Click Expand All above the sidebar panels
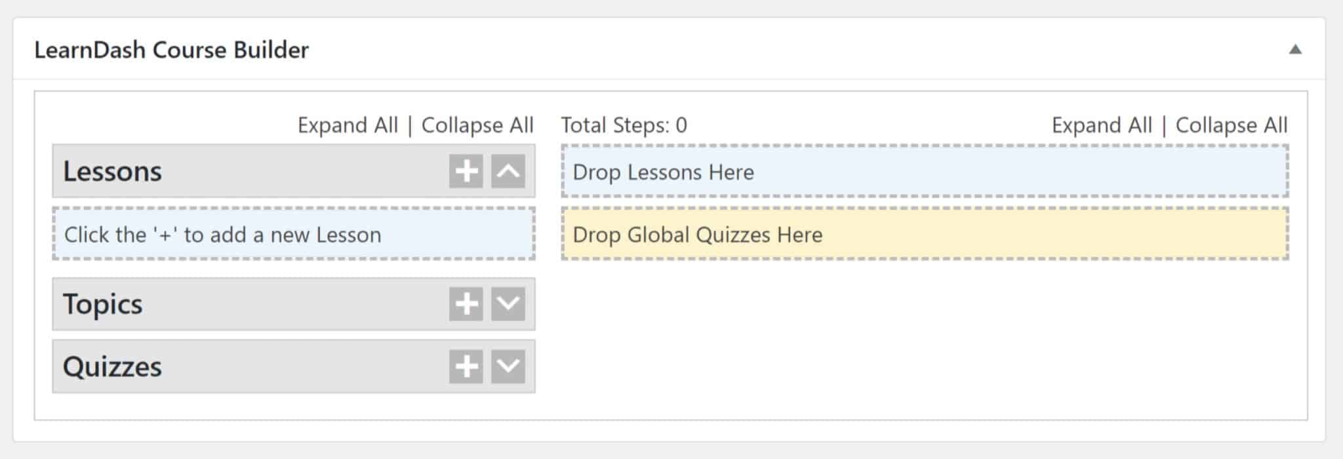The width and height of the screenshot is (1343, 459). pos(348,125)
